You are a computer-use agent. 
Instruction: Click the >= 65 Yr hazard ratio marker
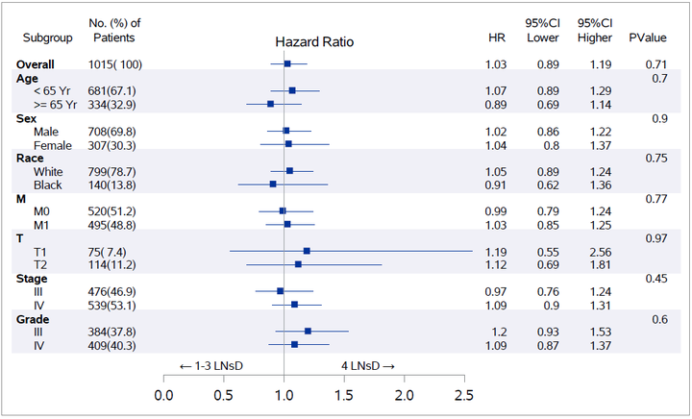270,104
